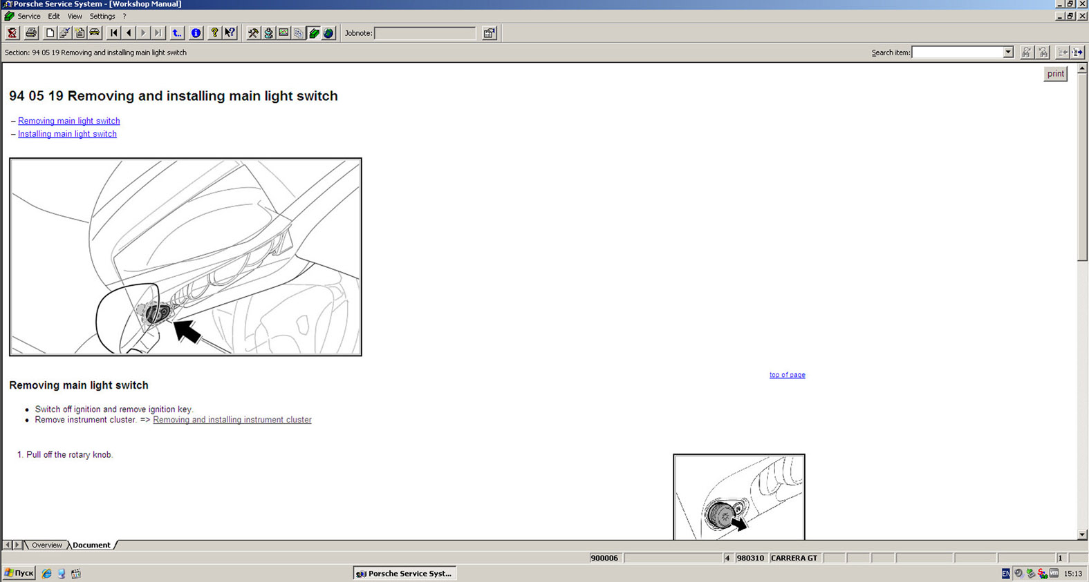Go to first page using toolbar arrow

[114, 33]
